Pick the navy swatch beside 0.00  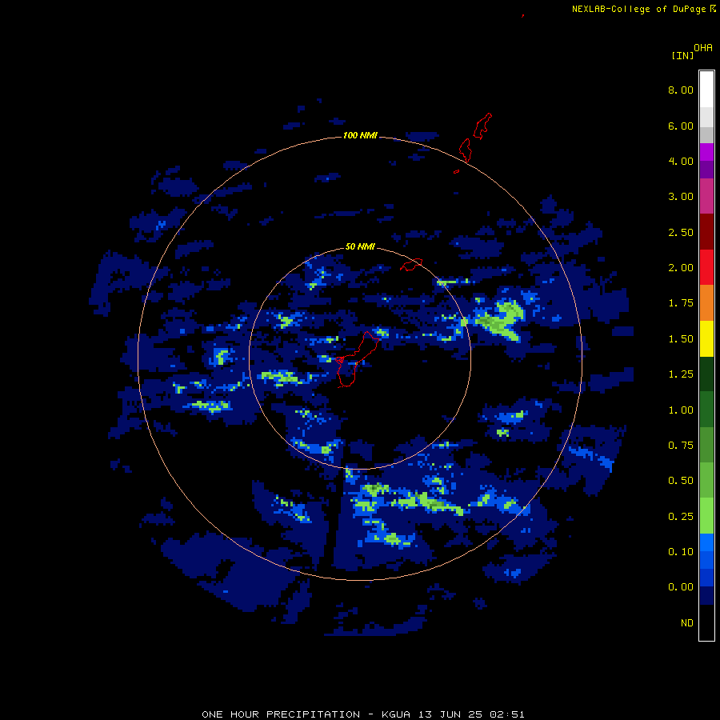[x=706, y=595]
